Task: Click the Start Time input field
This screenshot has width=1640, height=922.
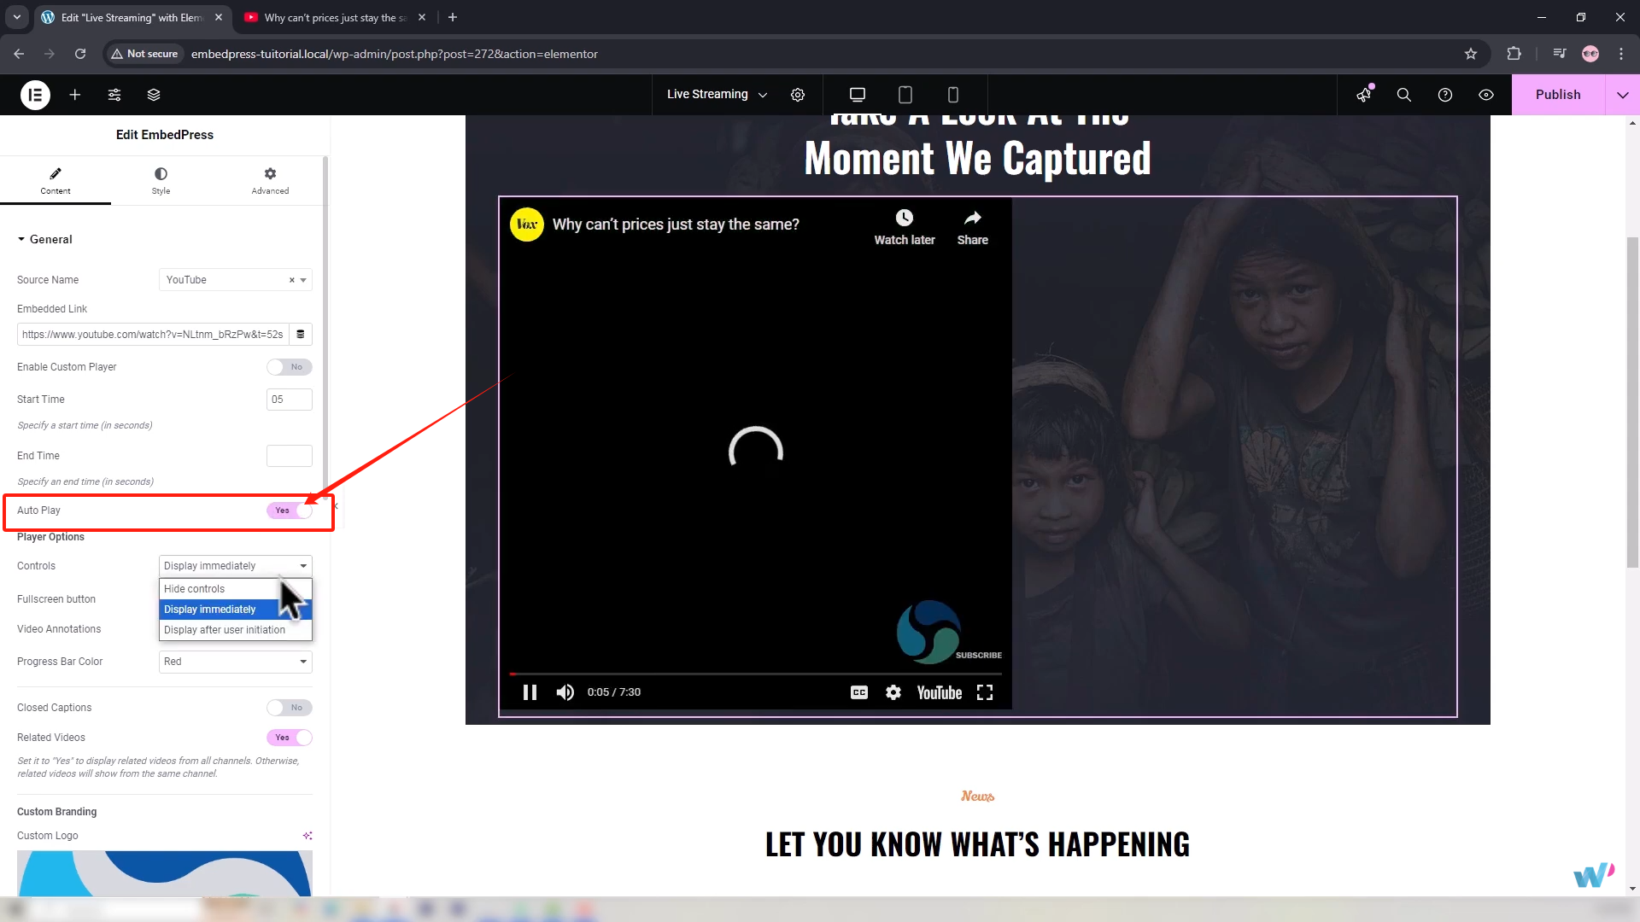Action: 290,400
